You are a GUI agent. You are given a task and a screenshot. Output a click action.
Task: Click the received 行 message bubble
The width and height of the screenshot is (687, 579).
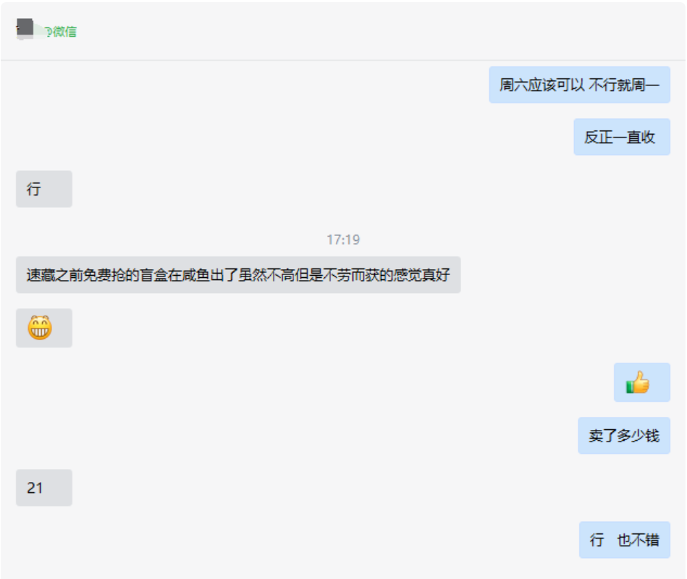point(44,189)
